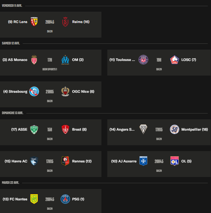The image size is (211, 213).
Task: Click the OM Marseille logo
Action: coord(65,60)
